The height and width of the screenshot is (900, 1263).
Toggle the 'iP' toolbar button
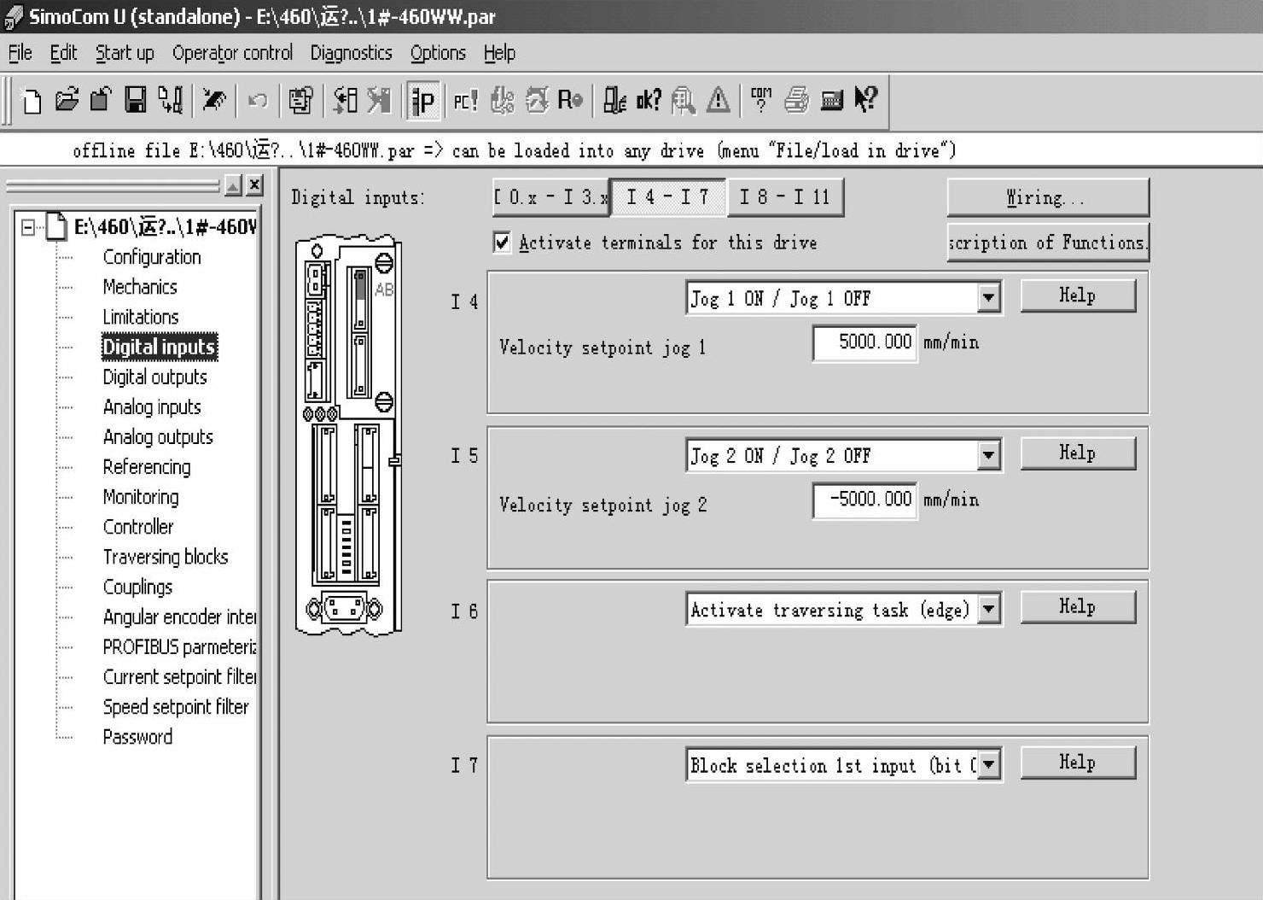423,101
